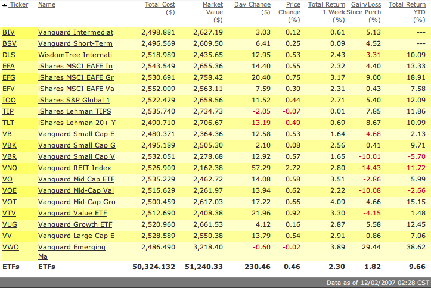This screenshot has height=288, width=431.
Task: Sort by Price Change (%) column header
Action: (x=290, y=12)
